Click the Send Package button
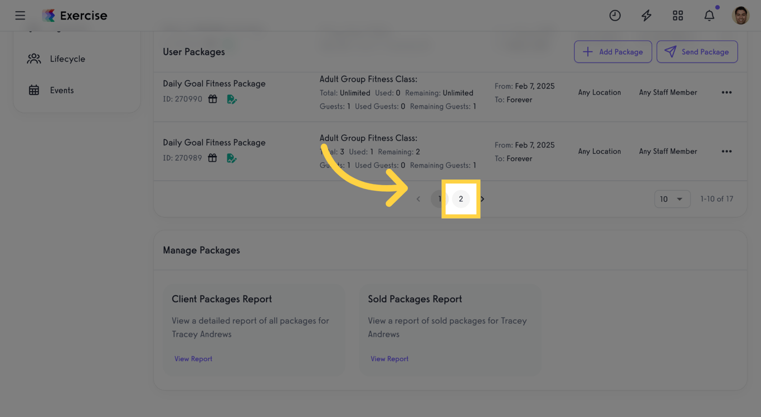Screen dimensions: 761x417 point(697,51)
